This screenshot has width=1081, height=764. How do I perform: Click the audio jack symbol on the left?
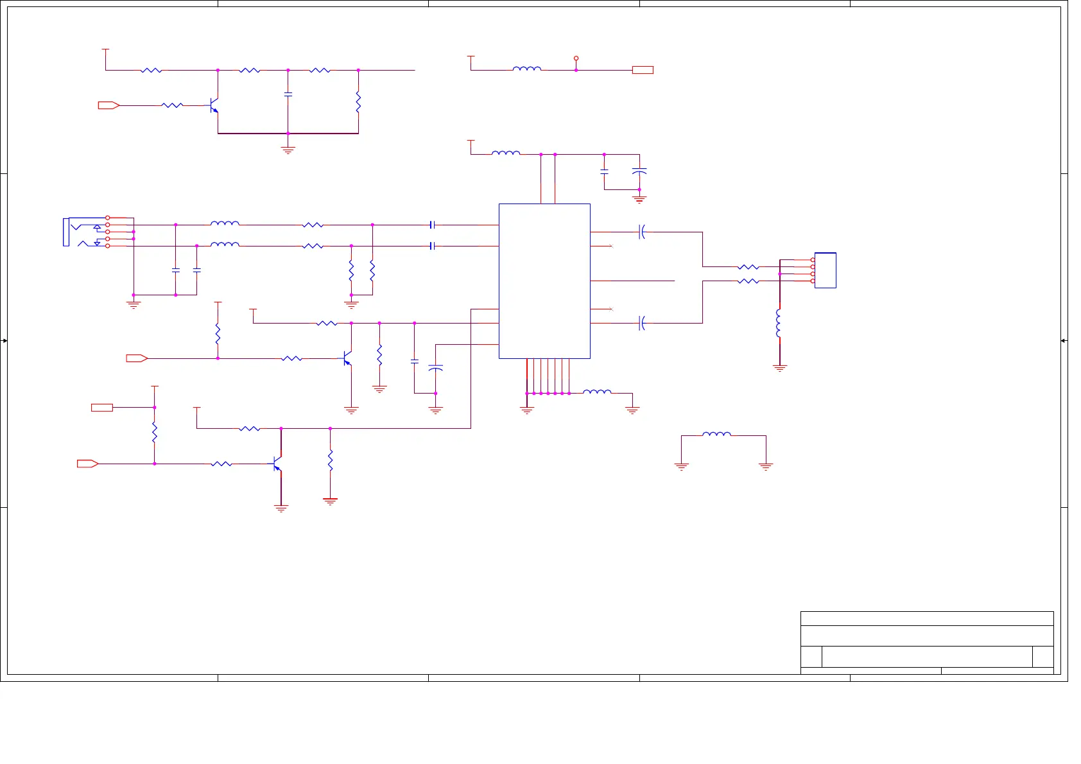coord(82,232)
